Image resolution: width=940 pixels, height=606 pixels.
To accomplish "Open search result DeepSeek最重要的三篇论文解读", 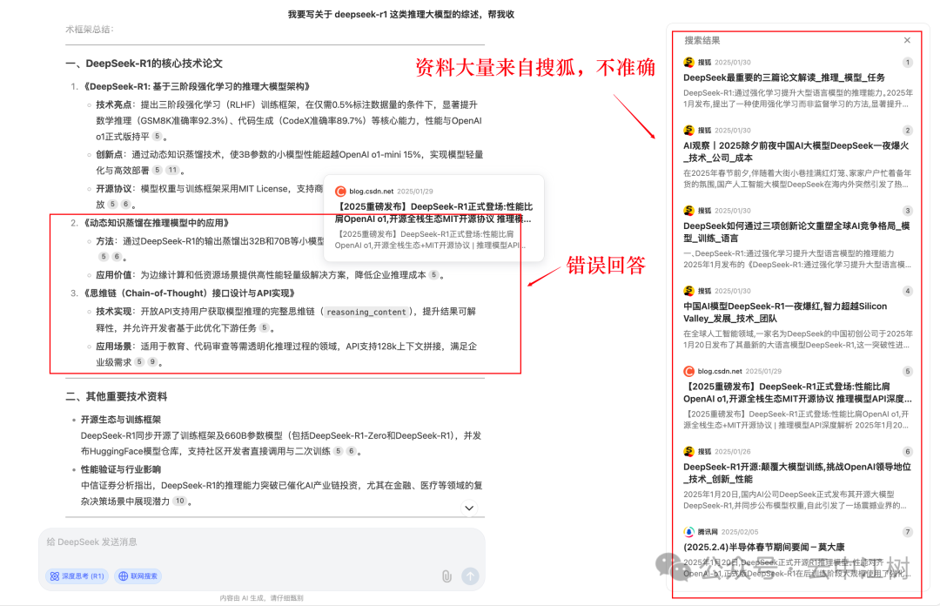I will click(784, 77).
